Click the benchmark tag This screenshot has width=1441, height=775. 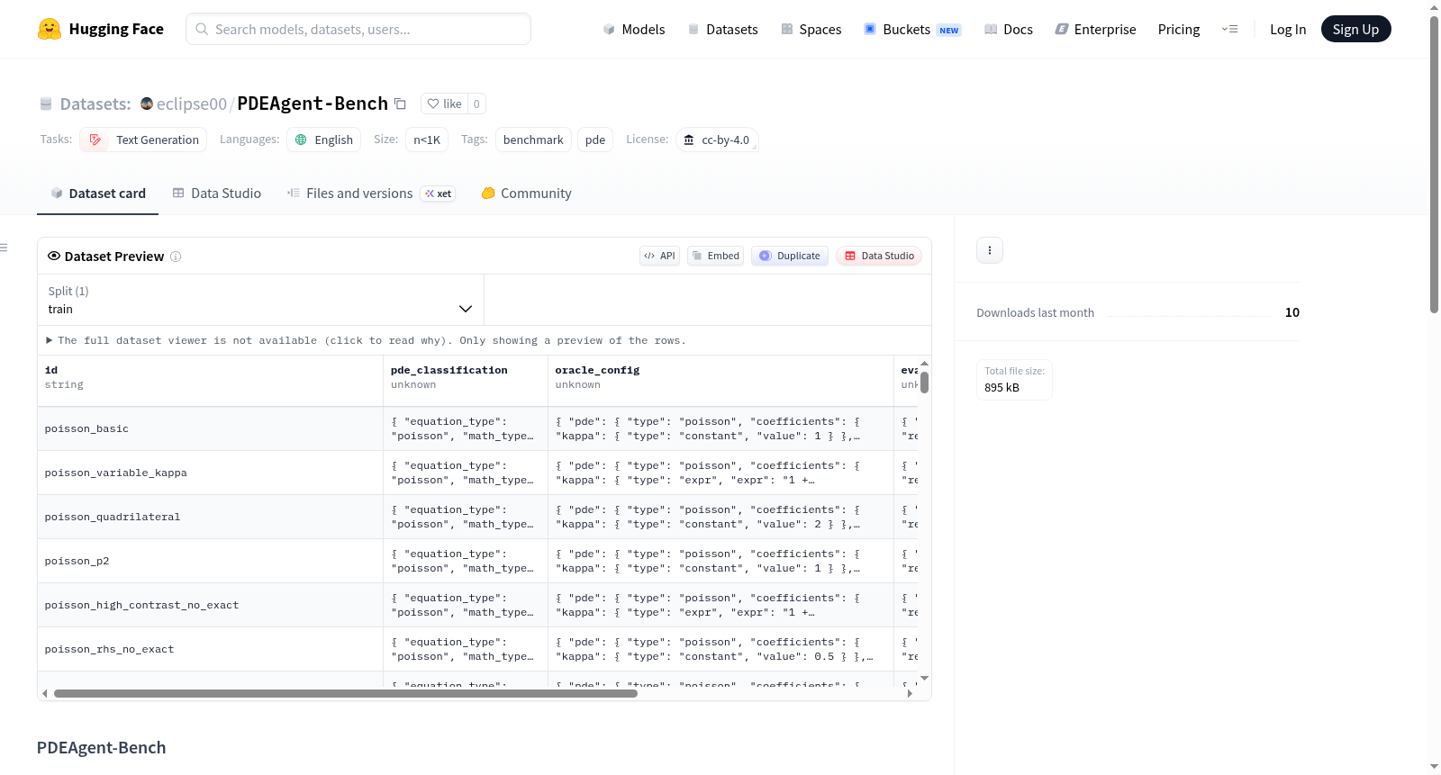(533, 140)
